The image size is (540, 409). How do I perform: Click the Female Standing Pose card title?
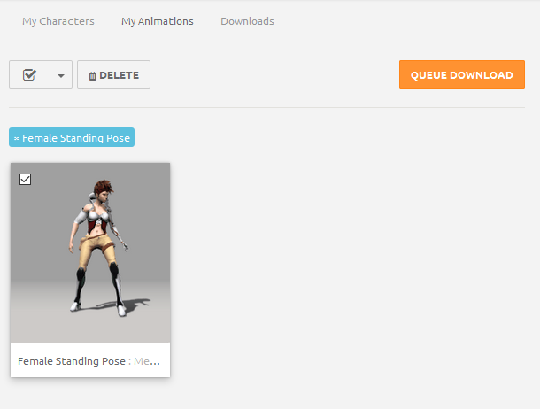pos(89,361)
